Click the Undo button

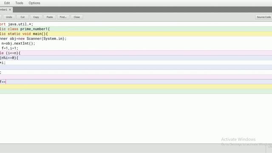pos(9,17)
